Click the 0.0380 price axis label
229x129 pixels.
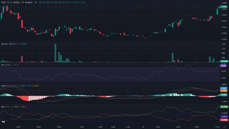(224, 33)
